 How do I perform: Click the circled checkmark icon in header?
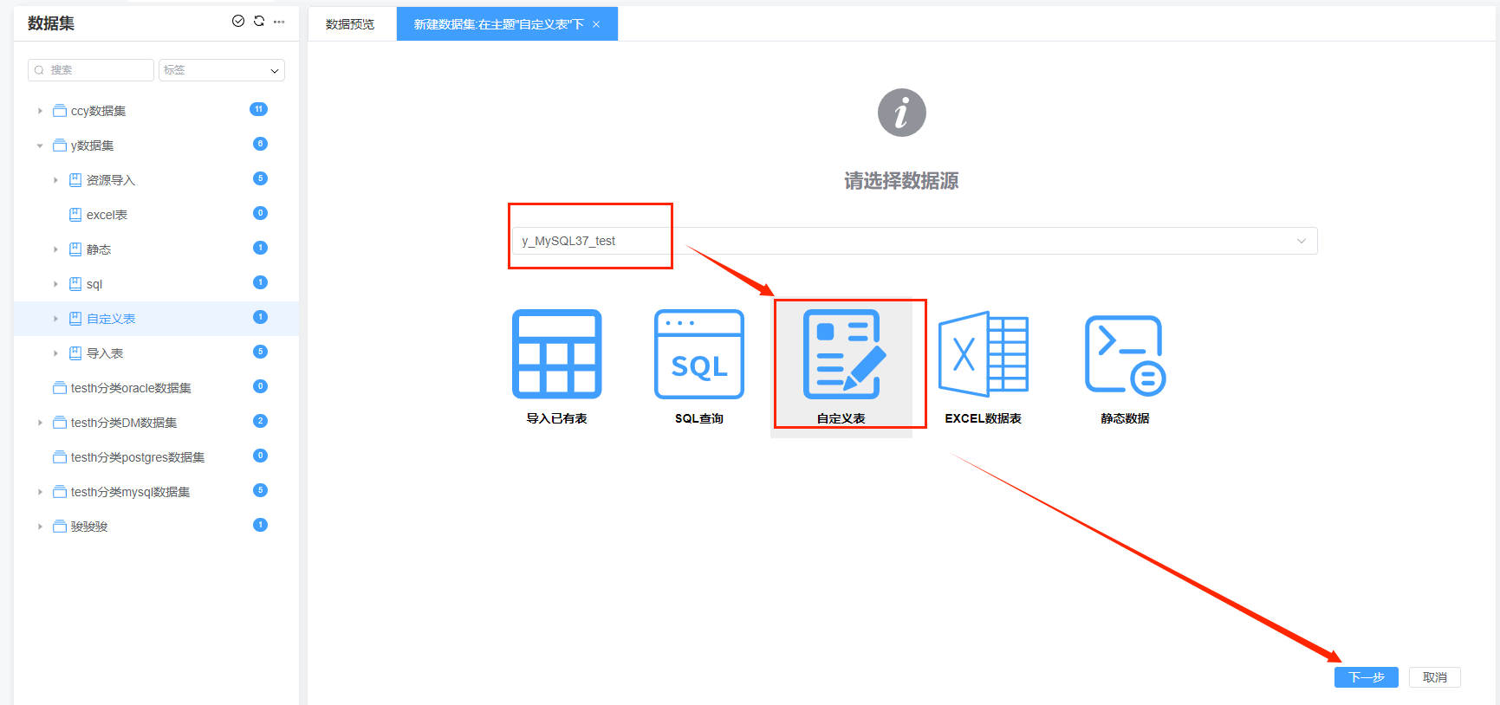point(238,22)
